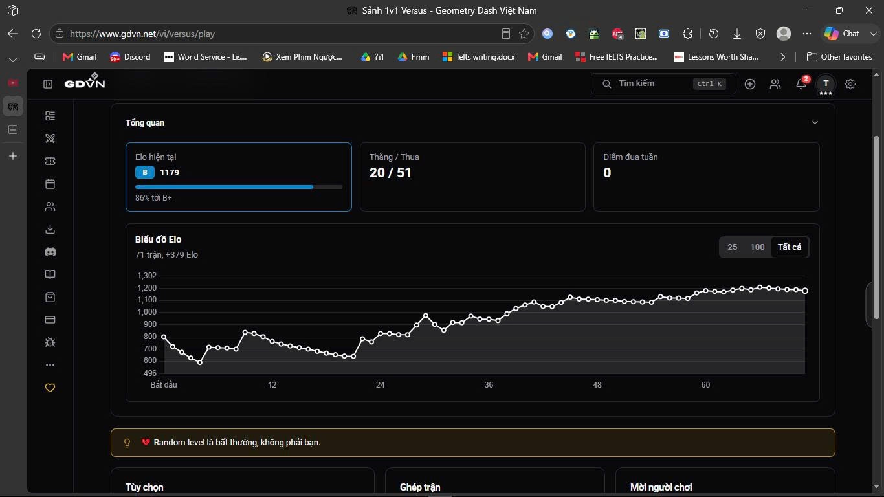Viewport: 884px width, 497px height.
Task: Toggle the GDVN sidebar panel collapse icon
Action: coord(48,84)
